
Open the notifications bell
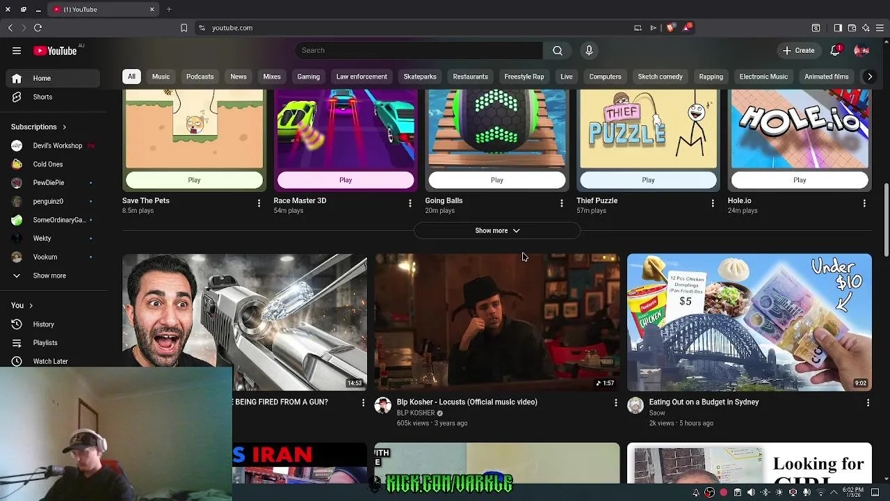835,50
